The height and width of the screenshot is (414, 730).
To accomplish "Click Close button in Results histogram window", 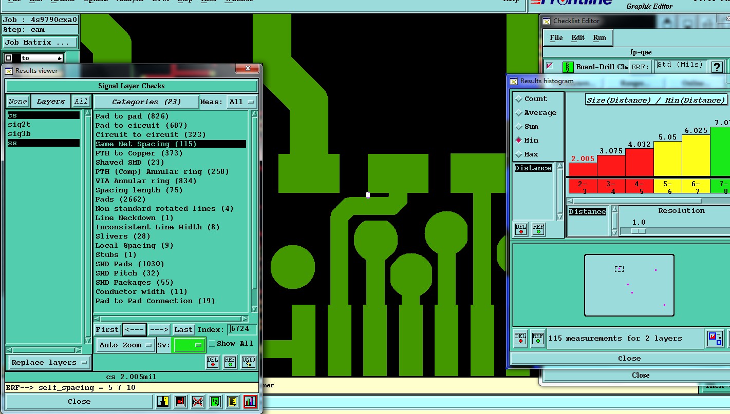I will pyautogui.click(x=629, y=359).
